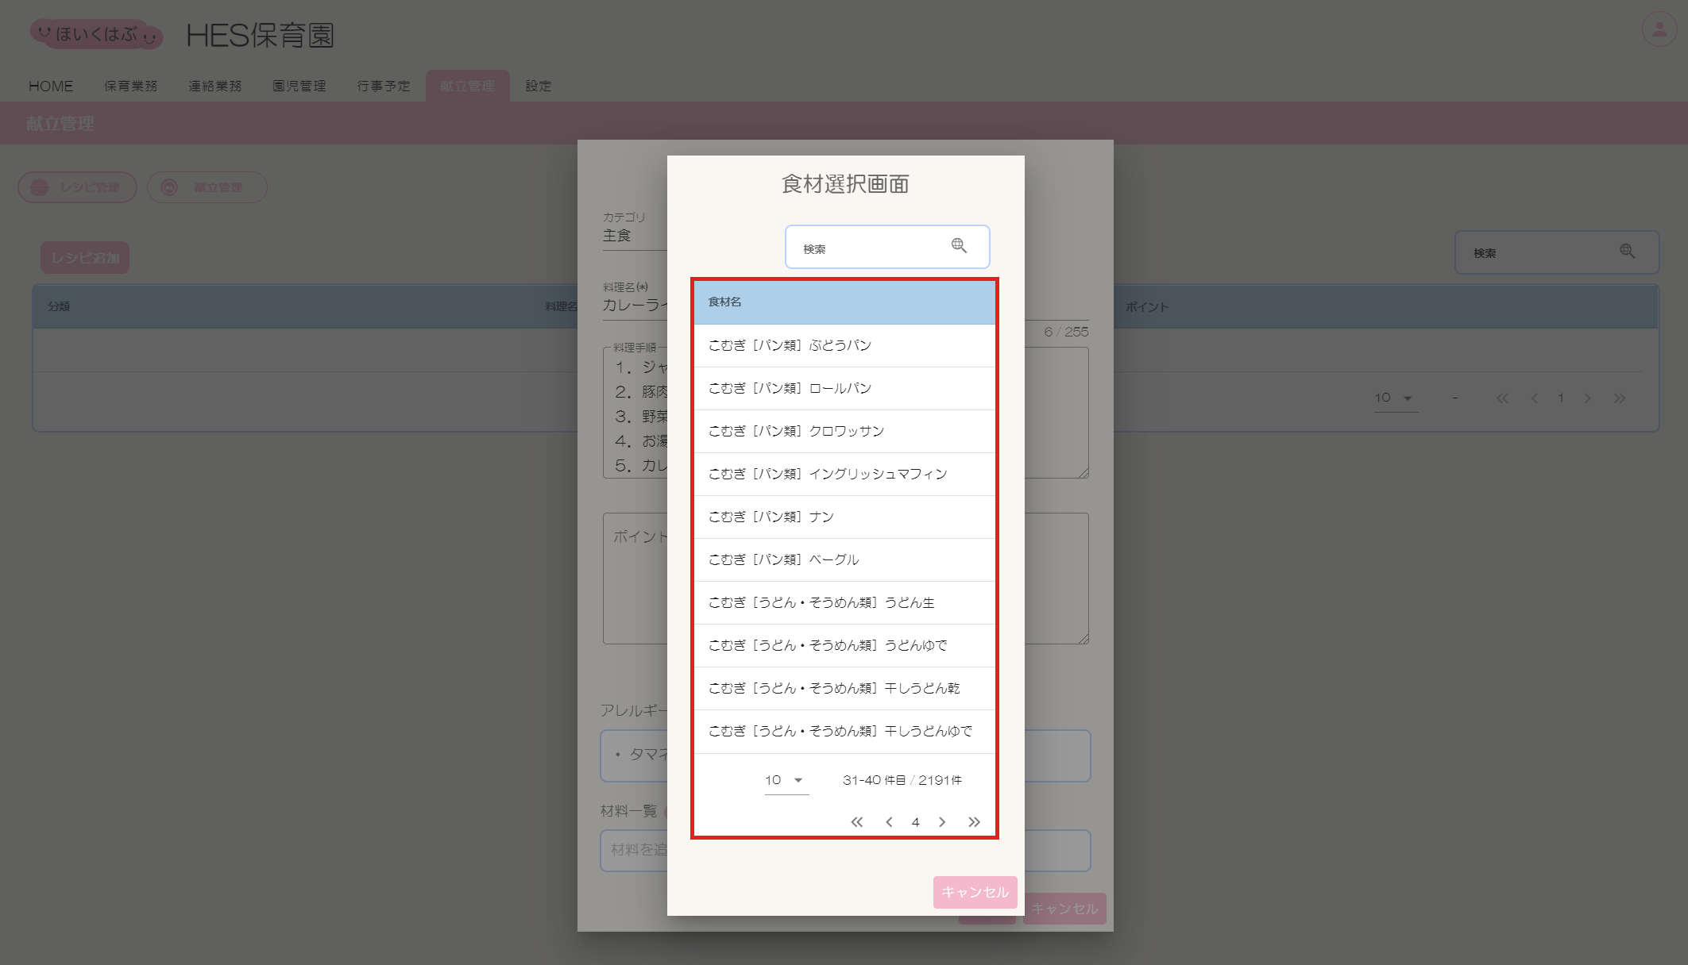
Task: Open the 連絡業務 menu tab
Action: pos(215,86)
